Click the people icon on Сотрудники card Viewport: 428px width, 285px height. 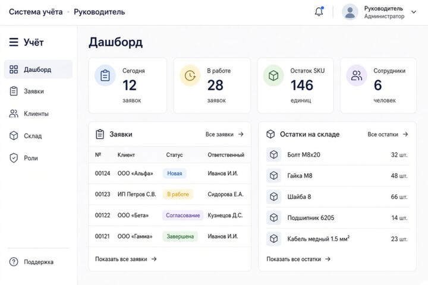(357, 75)
